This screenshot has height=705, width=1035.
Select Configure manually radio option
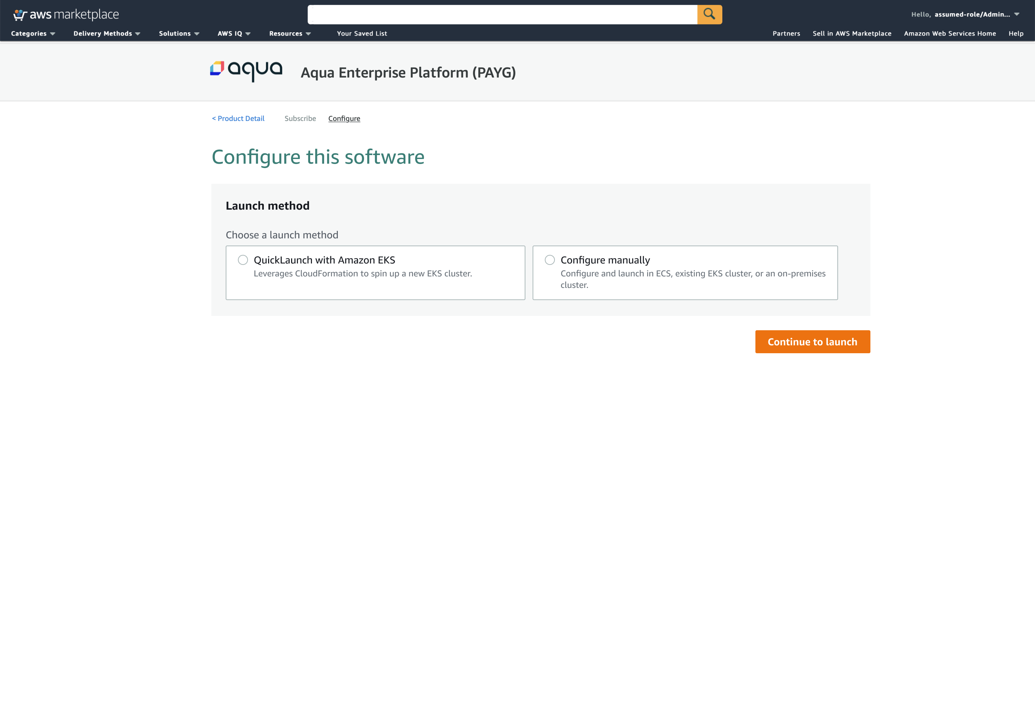point(549,260)
